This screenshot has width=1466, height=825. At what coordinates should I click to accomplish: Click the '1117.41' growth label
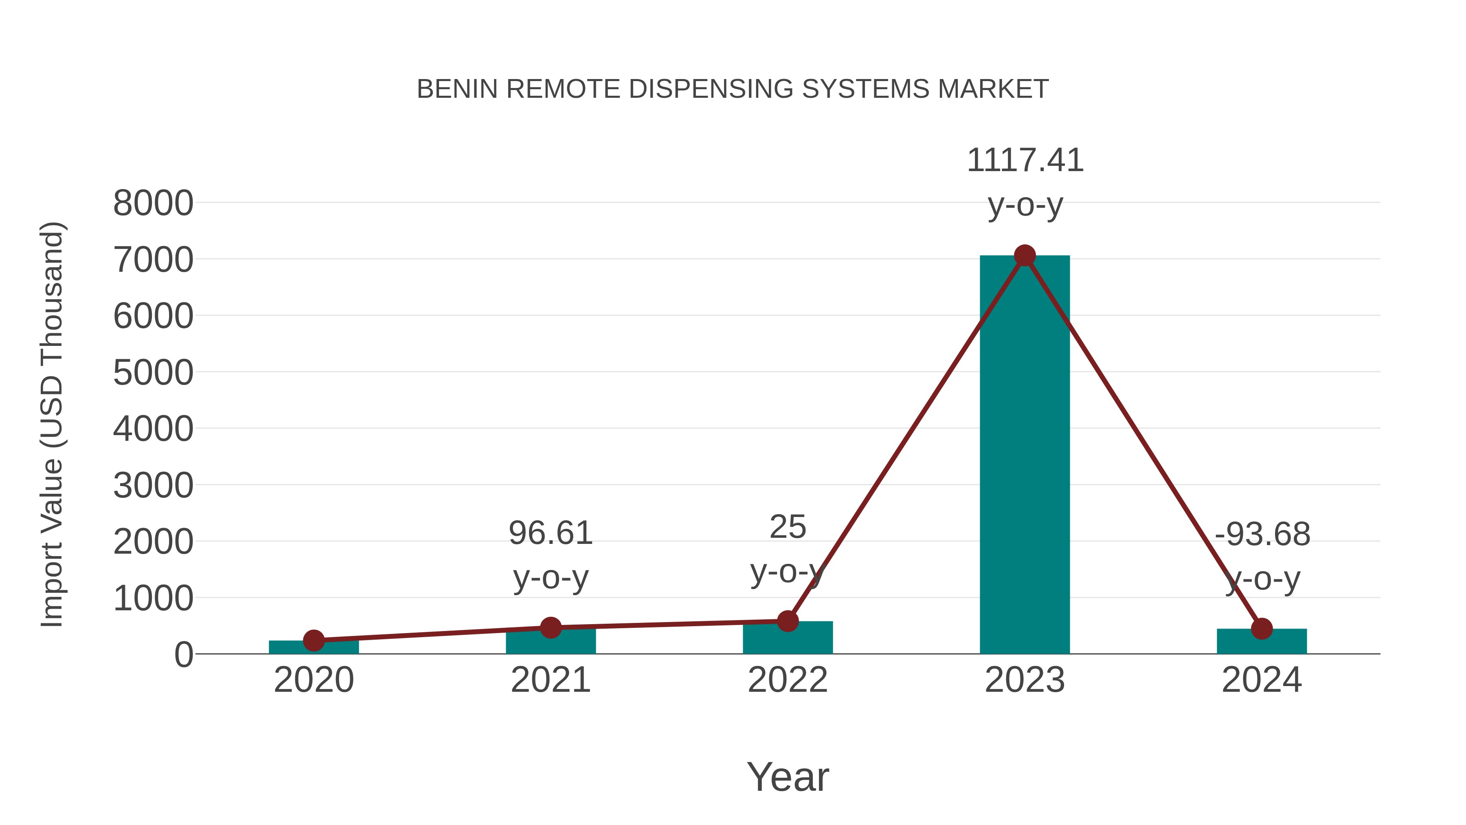click(x=1025, y=160)
